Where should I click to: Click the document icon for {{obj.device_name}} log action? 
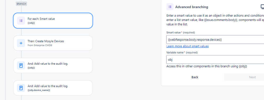click(21, 88)
